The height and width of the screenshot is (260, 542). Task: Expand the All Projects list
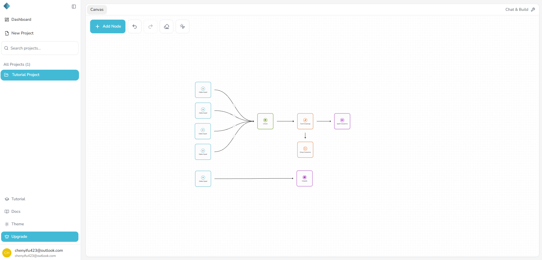(17, 64)
